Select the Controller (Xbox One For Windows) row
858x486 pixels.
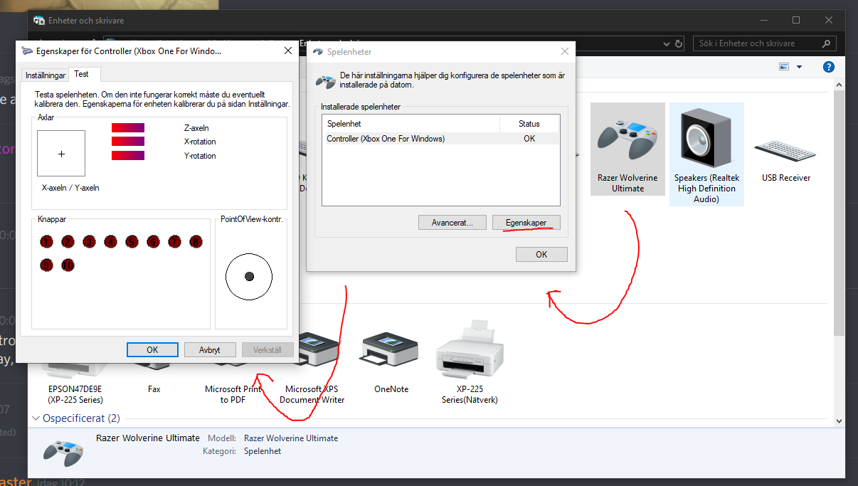coord(441,139)
